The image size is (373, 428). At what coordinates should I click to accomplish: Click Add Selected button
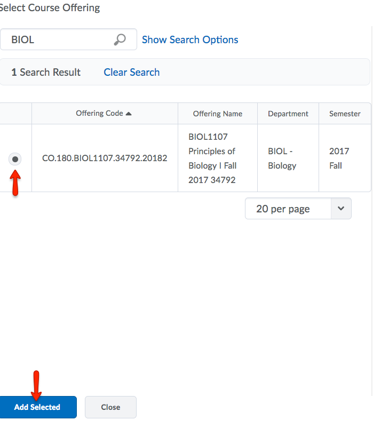[37, 407]
